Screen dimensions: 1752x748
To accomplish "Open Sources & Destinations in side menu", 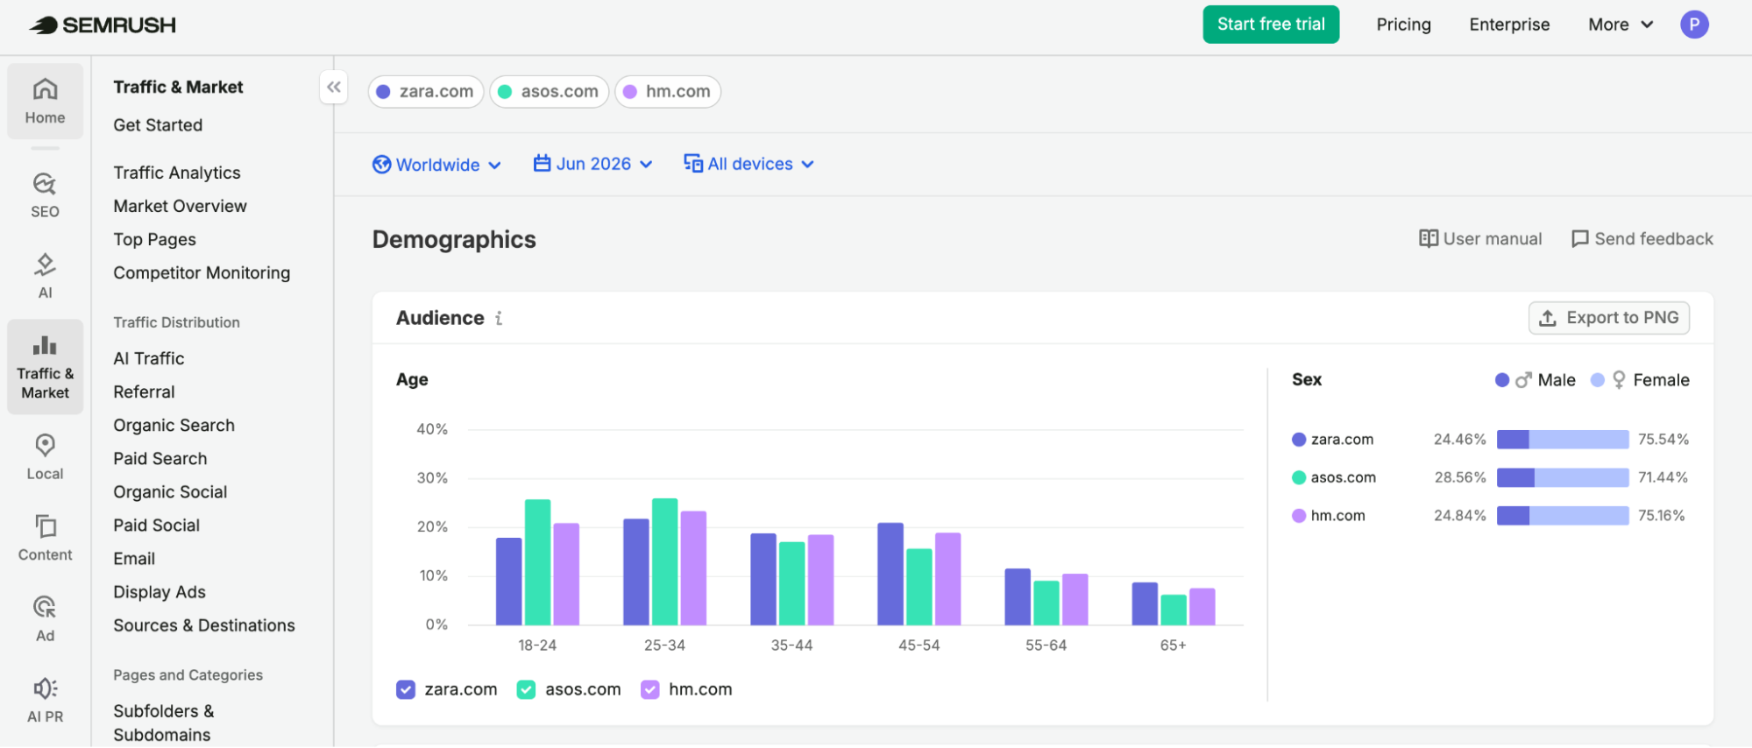I will coord(204,625).
